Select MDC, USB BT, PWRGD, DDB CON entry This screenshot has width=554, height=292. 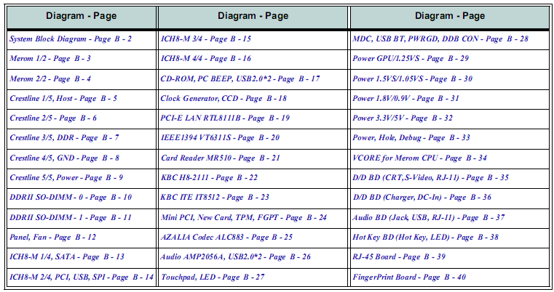point(440,38)
